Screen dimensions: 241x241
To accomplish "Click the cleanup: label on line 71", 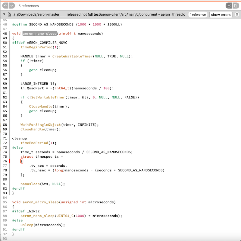I will [20, 138].
